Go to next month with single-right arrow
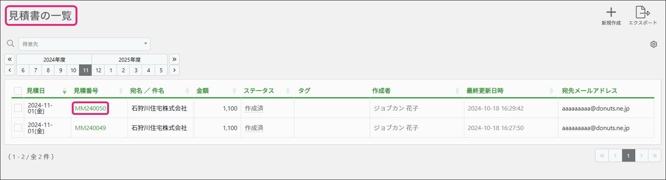The image size is (666, 180). click(x=174, y=70)
